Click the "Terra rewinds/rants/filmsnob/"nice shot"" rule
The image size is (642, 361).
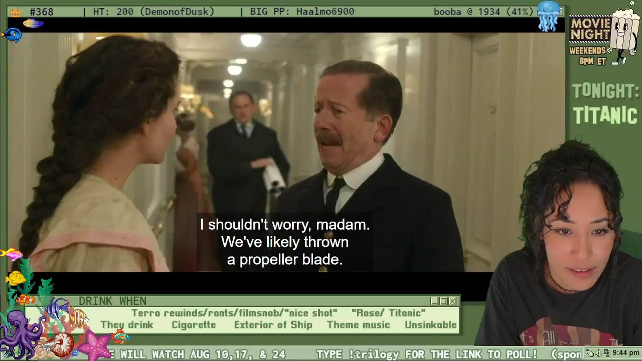pyautogui.click(x=234, y=313)
